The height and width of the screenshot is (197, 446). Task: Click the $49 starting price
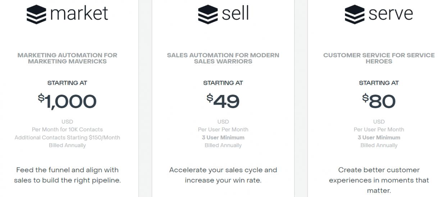(223, 101)
